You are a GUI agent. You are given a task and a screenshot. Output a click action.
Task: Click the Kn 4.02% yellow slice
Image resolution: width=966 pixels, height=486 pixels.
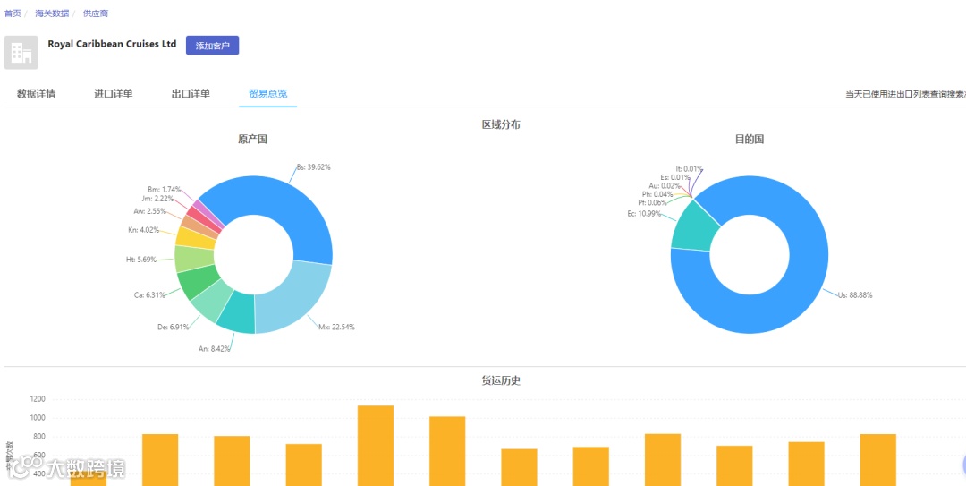click(195, 237)
